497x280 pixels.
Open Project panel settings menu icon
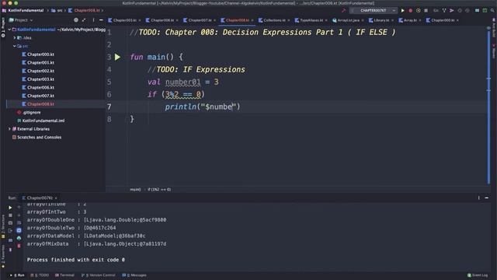[x=93, y=20]
